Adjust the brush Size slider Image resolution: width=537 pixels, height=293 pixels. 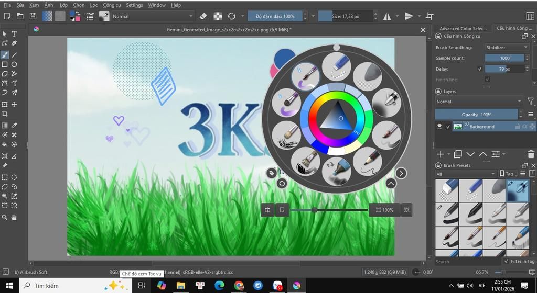pyautogui.click(x=345, y=16)
